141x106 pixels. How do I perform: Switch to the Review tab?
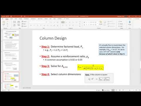pos(46,19)
